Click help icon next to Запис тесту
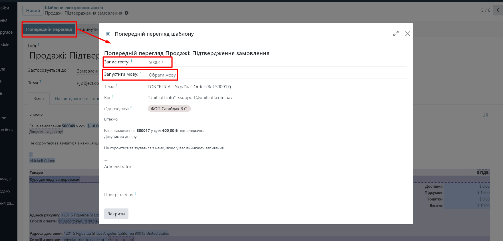Screen dimensions: 503x241 (131, 61)
